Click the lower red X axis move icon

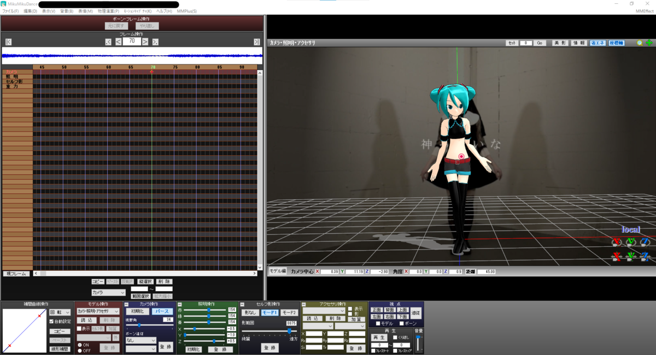(617, 256)
